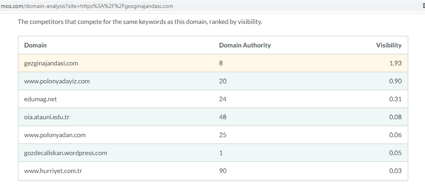Select www.polonyadan.com competitor domain
This screenshot has height=187, width=425.
point(55,135)
